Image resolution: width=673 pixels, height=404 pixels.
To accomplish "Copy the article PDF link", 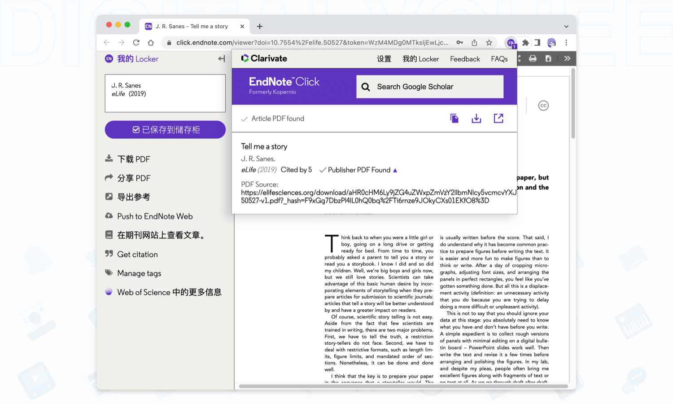I will [454, 118].
